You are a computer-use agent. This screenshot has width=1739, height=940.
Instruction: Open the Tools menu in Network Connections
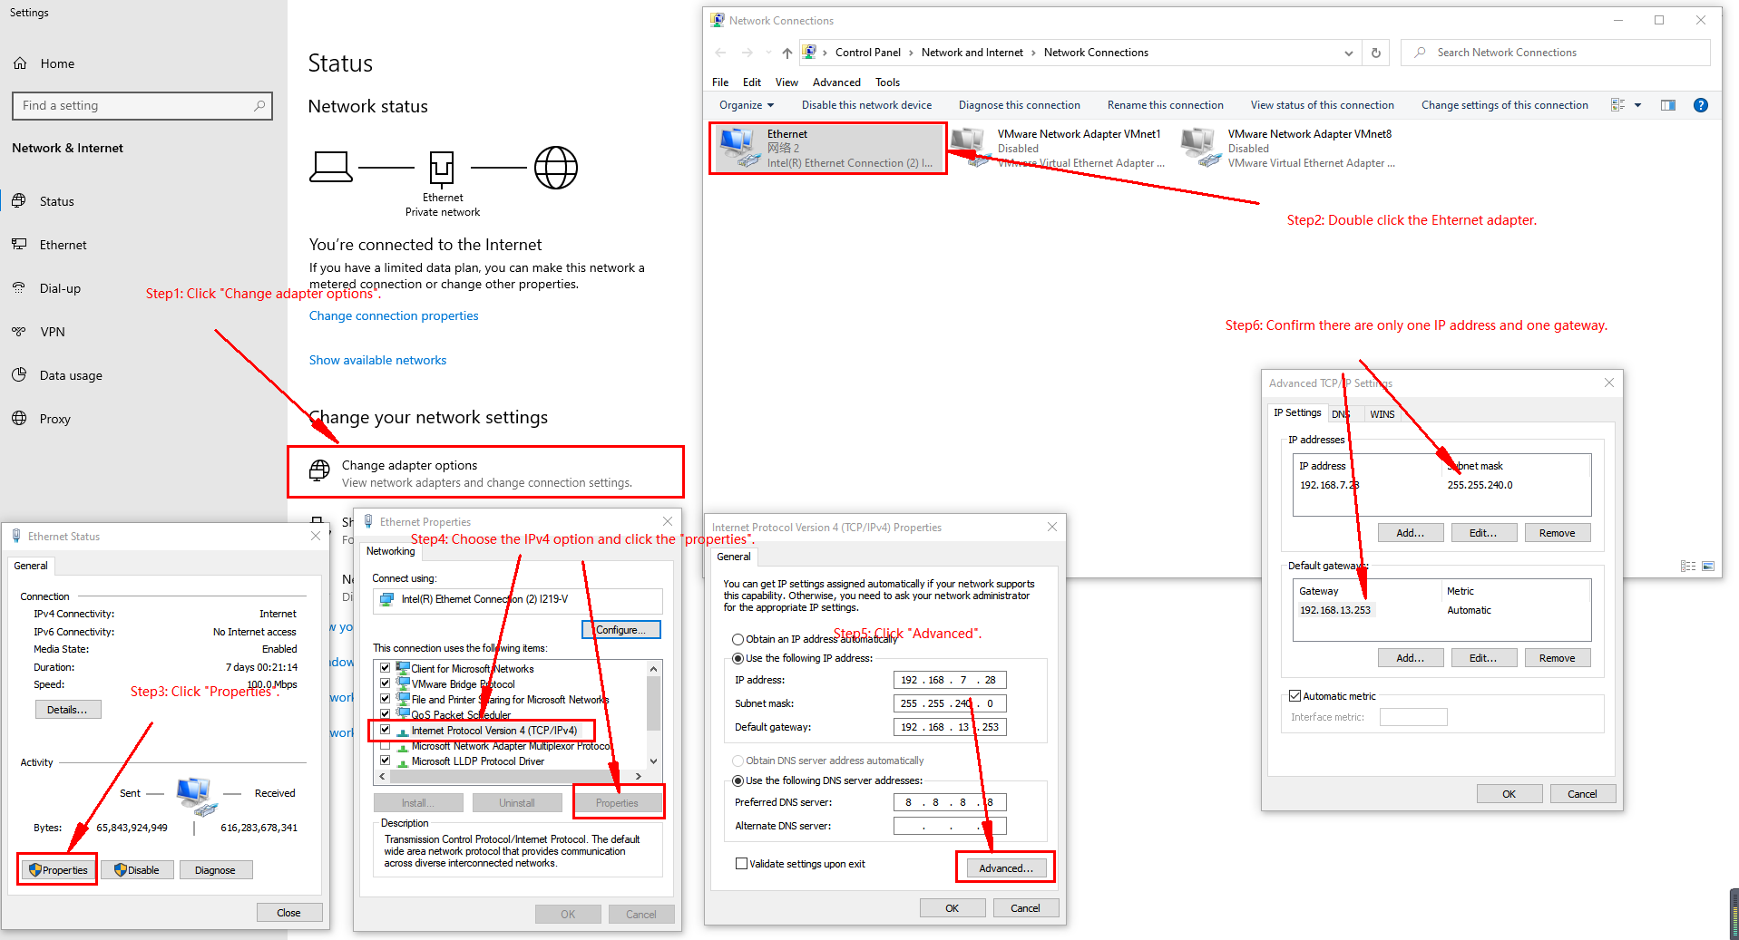(887, 82)
